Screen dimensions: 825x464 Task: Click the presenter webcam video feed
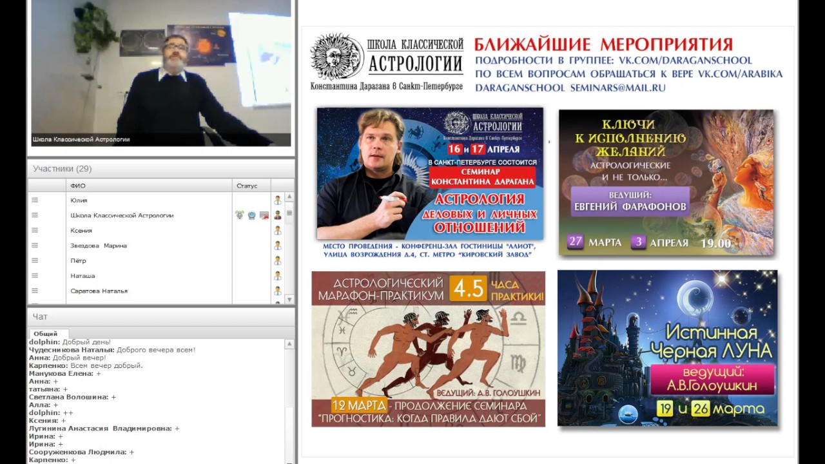pos(161,73)
